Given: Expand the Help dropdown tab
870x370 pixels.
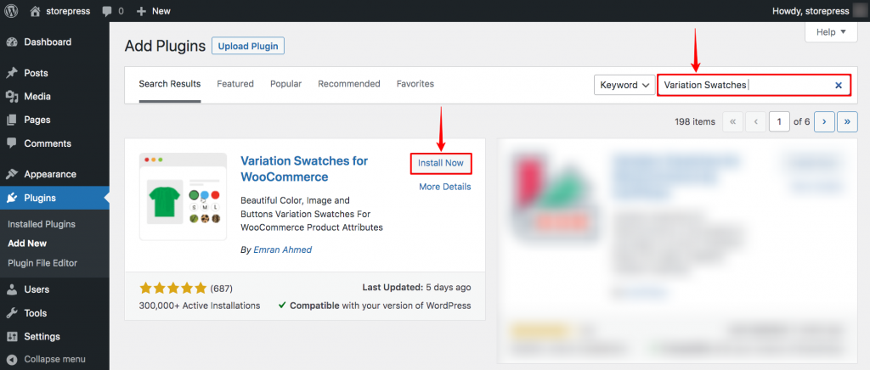Looking at the screenshot, I should tap(833, 32).
